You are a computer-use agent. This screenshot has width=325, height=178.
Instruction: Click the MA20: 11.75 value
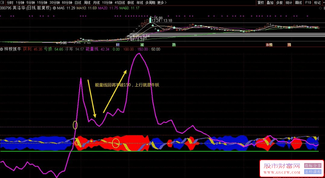(x=108, y=8)
